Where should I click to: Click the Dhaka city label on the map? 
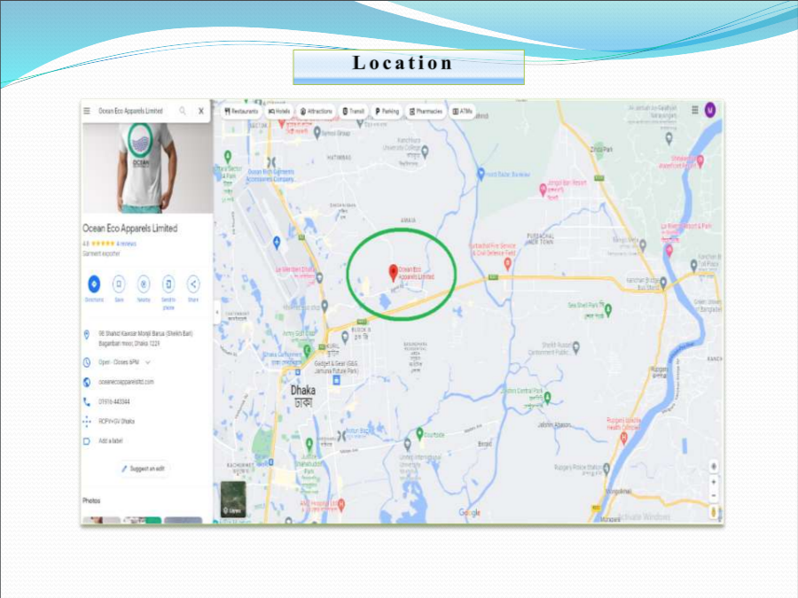[303, 396]
